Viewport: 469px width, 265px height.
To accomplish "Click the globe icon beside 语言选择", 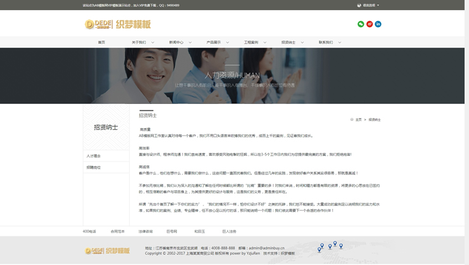I will [x=359, y=5].
